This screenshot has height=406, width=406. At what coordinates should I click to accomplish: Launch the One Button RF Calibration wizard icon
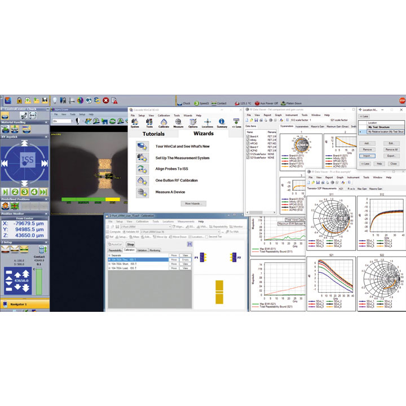(142, 180)
